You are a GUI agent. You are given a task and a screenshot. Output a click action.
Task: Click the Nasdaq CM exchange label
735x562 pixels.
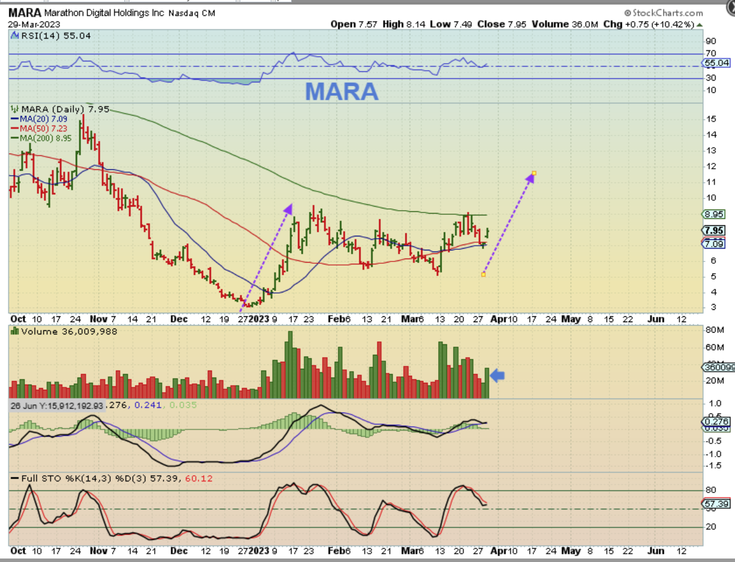click(x=192, y=13)
